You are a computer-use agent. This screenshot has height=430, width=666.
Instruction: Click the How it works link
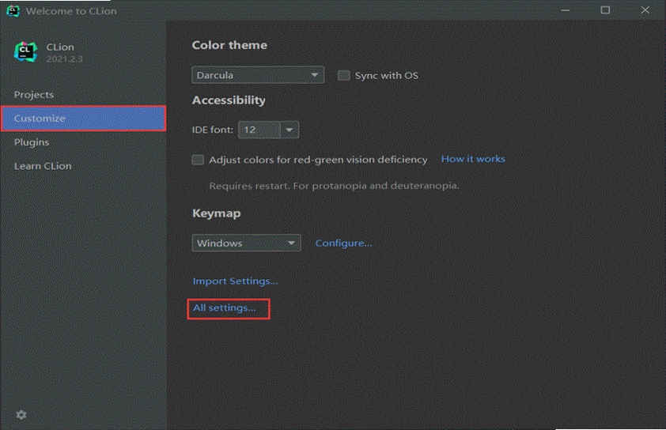473,159
